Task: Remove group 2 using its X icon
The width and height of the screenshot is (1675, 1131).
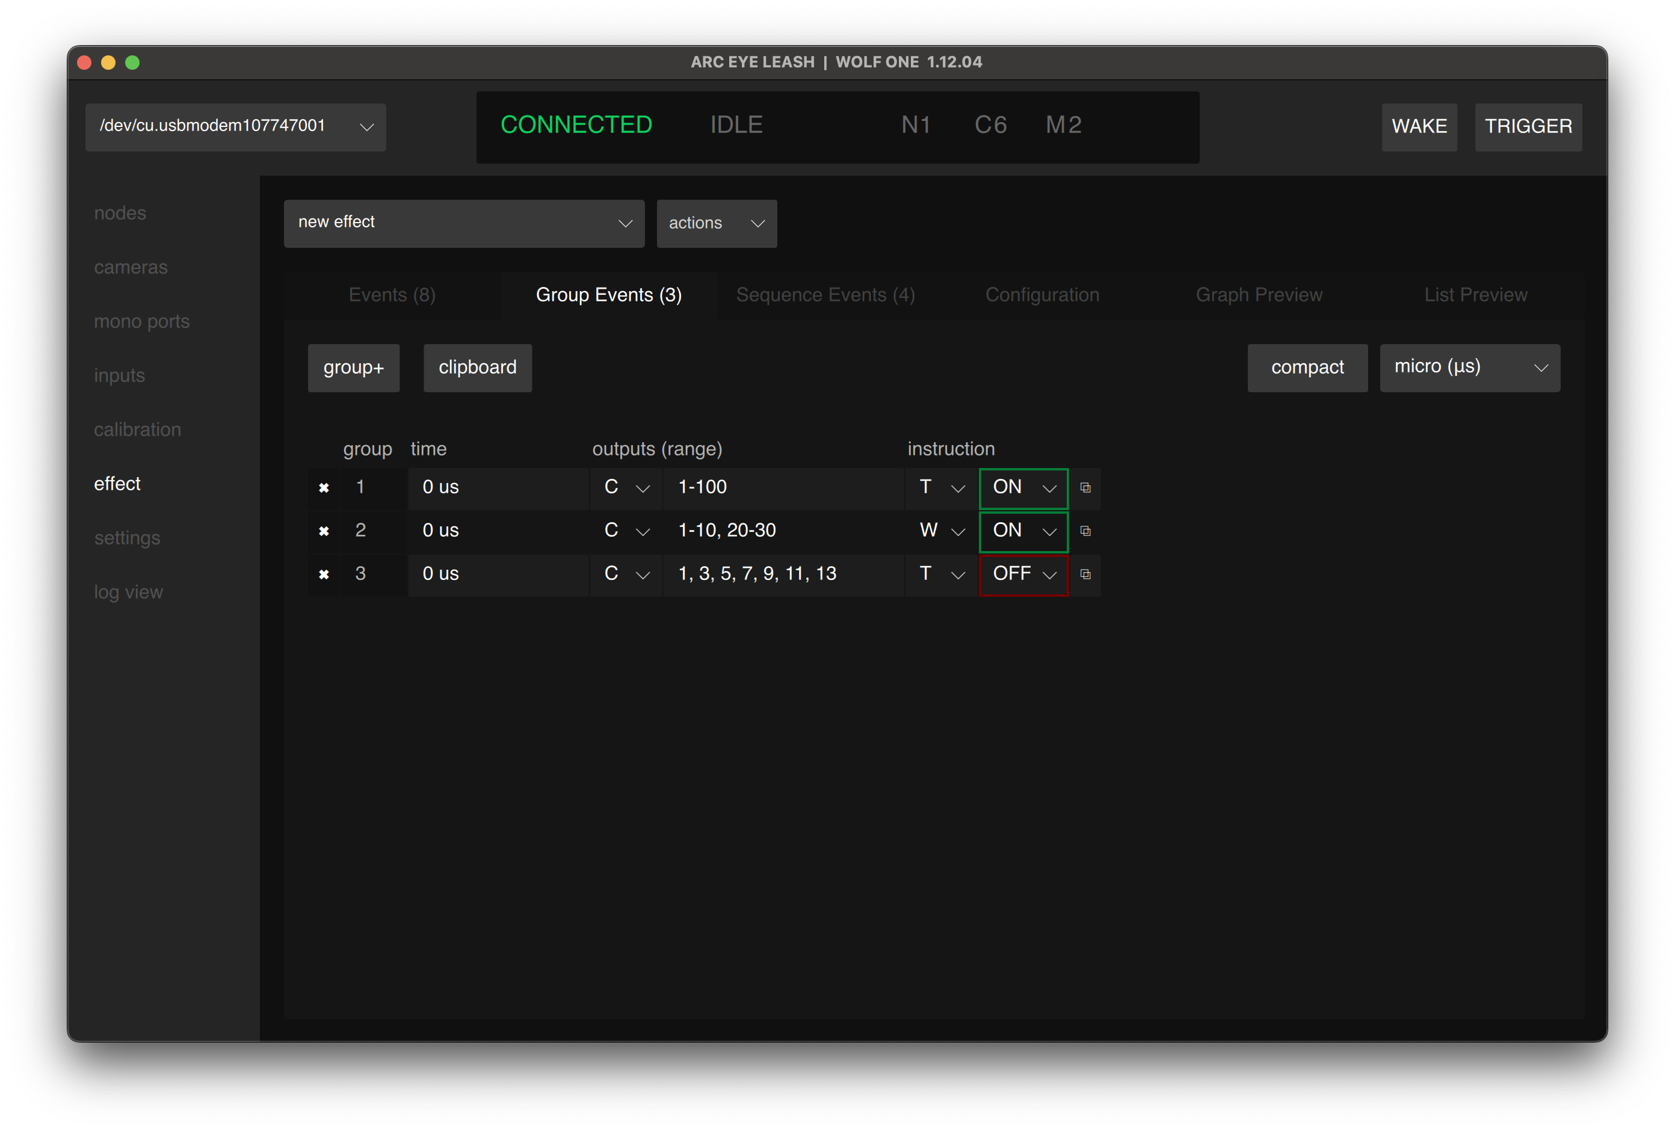Action: [324, 531]
